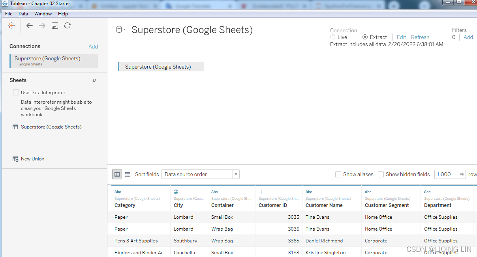Click Abc type icon on Container column
Image resolution: width=477 pixels, height=257 pixels.
214,192
